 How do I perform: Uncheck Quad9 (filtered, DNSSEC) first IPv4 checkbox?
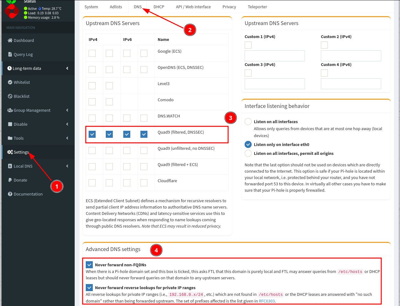coord(92,134)
